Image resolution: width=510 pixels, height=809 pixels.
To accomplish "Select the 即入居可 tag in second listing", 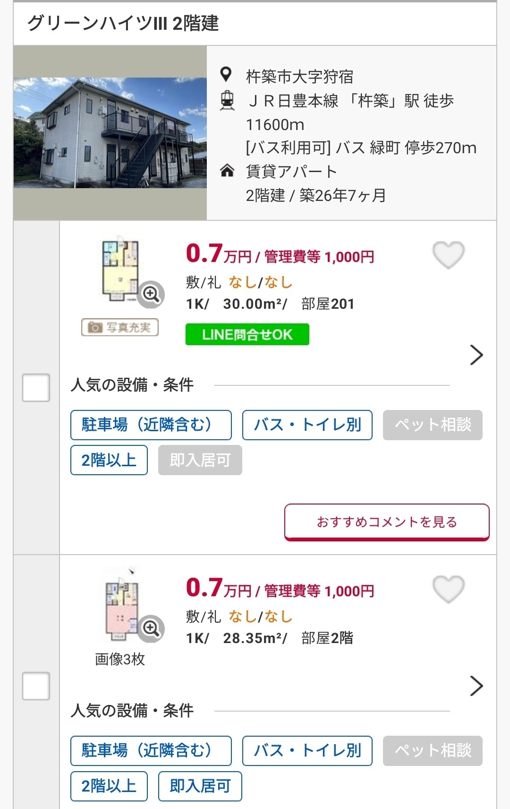I will (x=200, y=786).
